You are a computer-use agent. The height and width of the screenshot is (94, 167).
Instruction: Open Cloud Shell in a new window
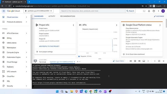click(159, 61)
